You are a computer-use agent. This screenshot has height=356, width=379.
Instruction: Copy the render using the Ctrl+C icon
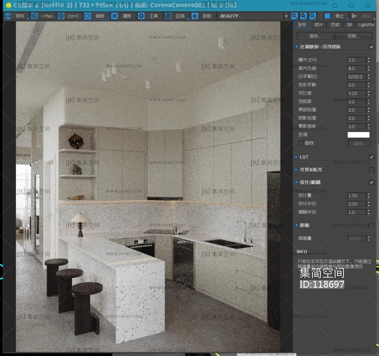[x=61, y=16]
